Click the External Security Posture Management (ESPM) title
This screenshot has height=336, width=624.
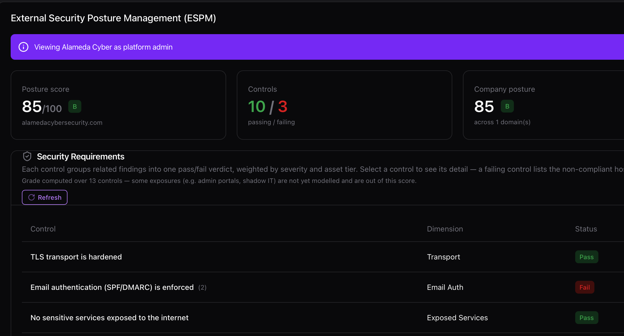coord(113,18)
